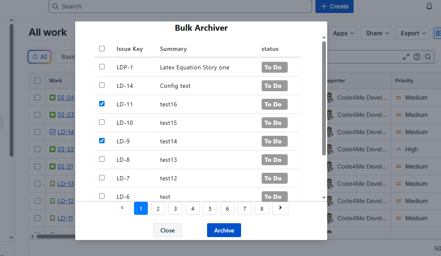
Task: Click the search magnifier in the top bar
Action: point(55,6)
